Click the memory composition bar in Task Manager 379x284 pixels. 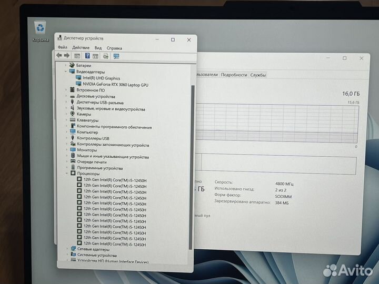276,164
